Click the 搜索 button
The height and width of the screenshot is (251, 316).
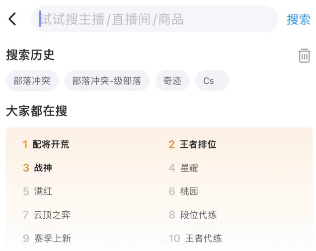click(298, 19)
